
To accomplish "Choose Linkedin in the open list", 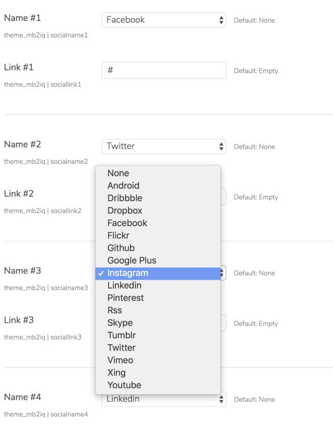I will click(x=158, y=285).
